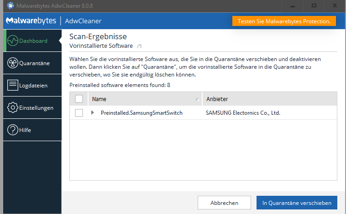Click Testen Sie Malwarebytes Protection button
Screen dimensions: 346x214
coord(284,21)
